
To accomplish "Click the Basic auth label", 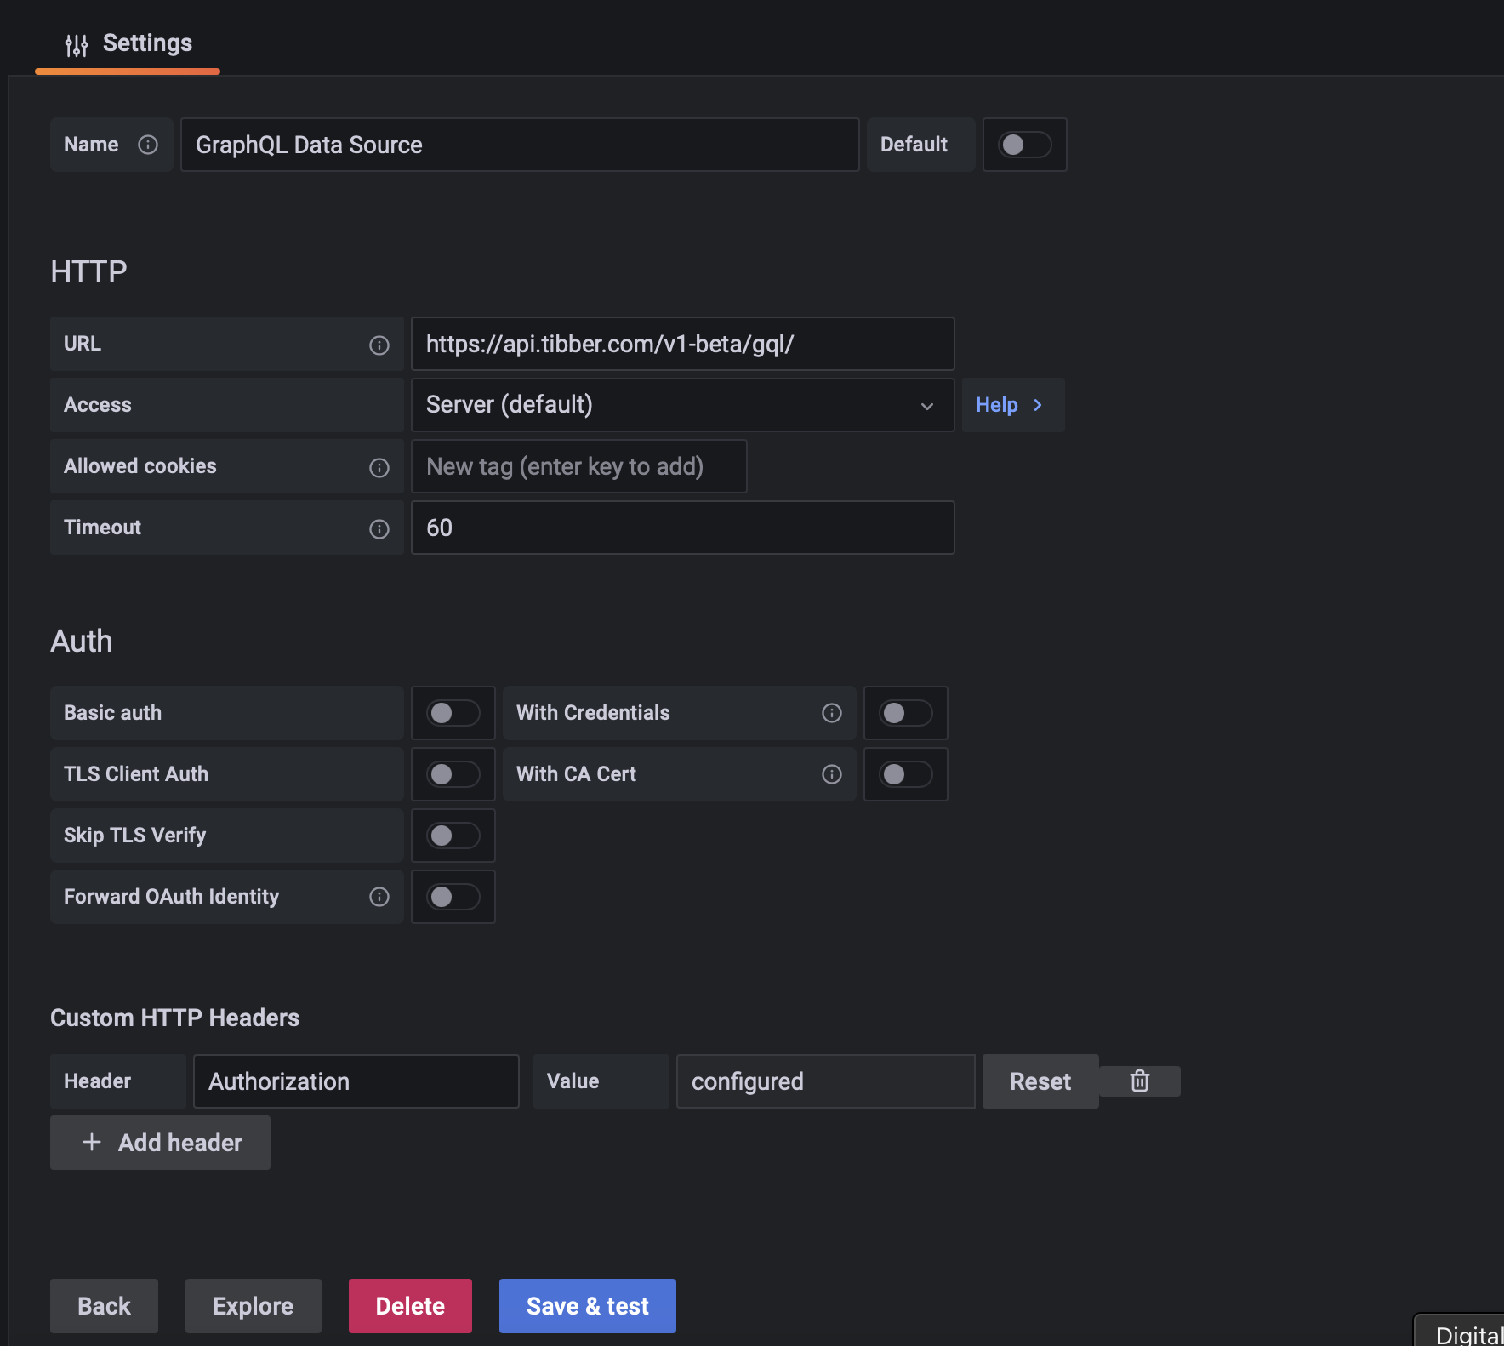I will coord(112,713).
